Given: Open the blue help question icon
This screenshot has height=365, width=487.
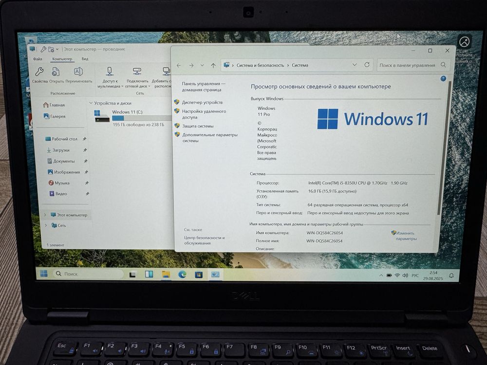Looking at the screenshot, I should pyautogui.click(x=443, y=78).
